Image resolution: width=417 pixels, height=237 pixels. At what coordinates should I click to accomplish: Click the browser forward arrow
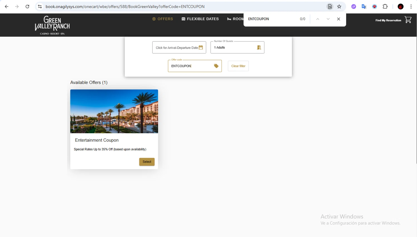tap(17, 6)
